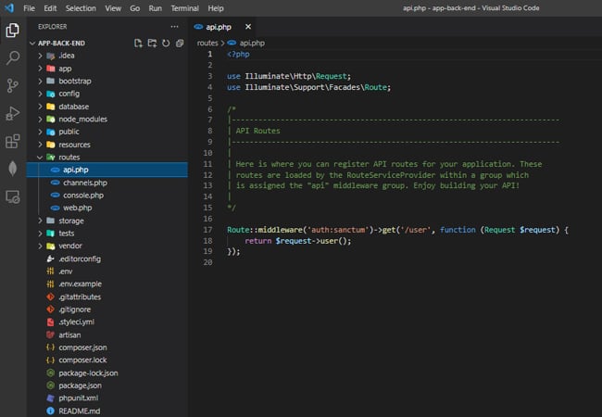The width and height of the screenshot is (602, 417).
Task: Open the Explorer view in activity bar
Action: [13, 31]
